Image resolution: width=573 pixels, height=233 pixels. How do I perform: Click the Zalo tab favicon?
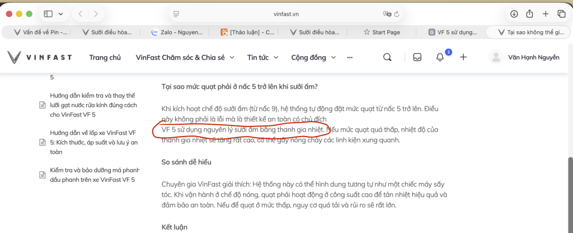click(154, 32)
